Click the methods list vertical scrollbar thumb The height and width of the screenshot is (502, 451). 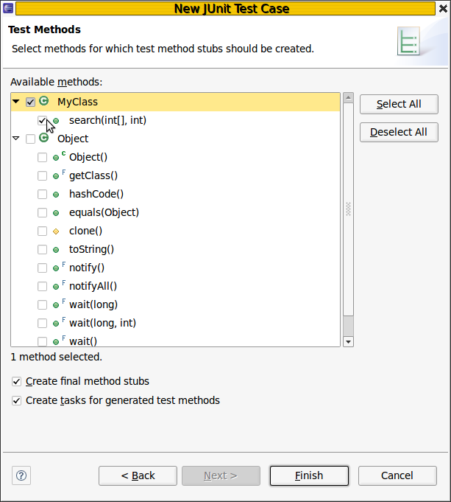(349, 209)
